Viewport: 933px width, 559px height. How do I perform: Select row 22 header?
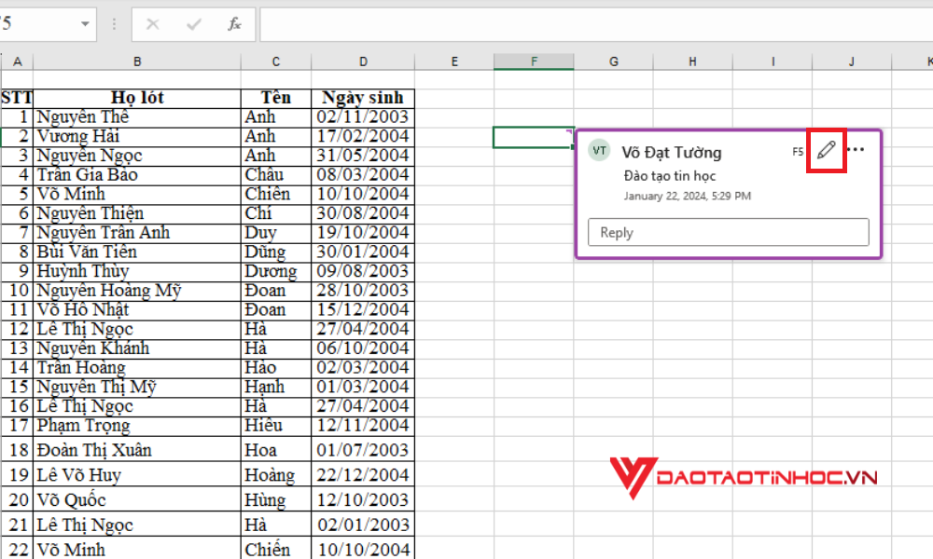coord(17,550)
